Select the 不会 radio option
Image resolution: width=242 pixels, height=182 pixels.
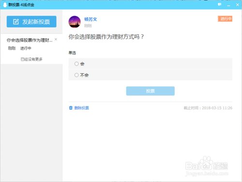pos(76,75)
